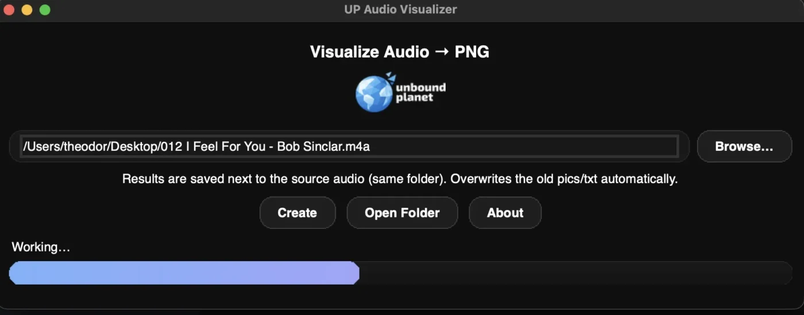Click "Bob Sinclar.m4a" in the file path
804x315 pixels.
(323, 146)
